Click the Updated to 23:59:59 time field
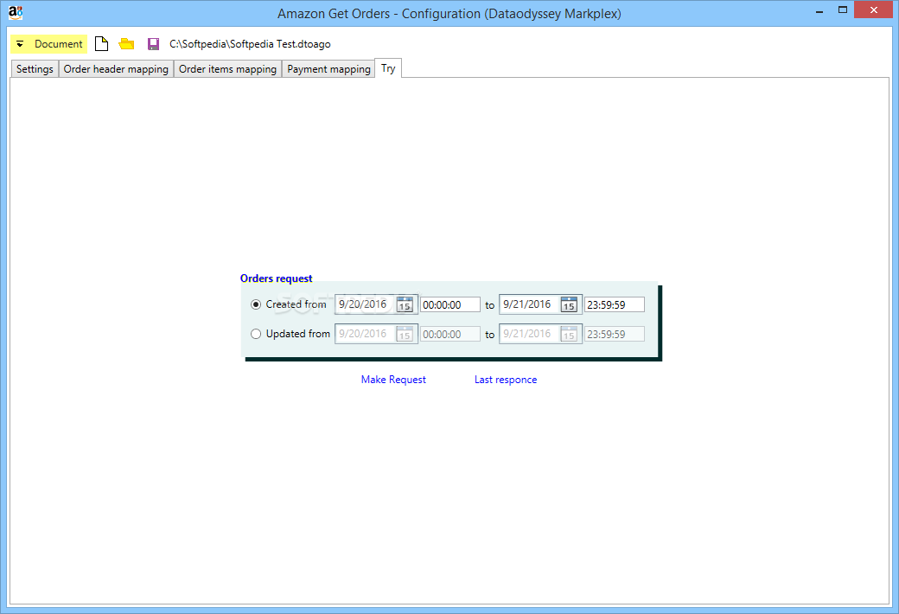Viewport: 899px width, 614px height. coord(614,334)
